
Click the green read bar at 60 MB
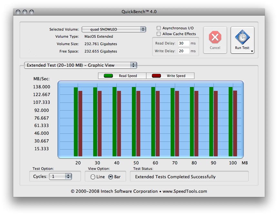tap(153, 122)
